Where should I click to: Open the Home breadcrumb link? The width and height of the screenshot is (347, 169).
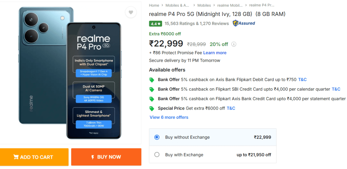154,5
